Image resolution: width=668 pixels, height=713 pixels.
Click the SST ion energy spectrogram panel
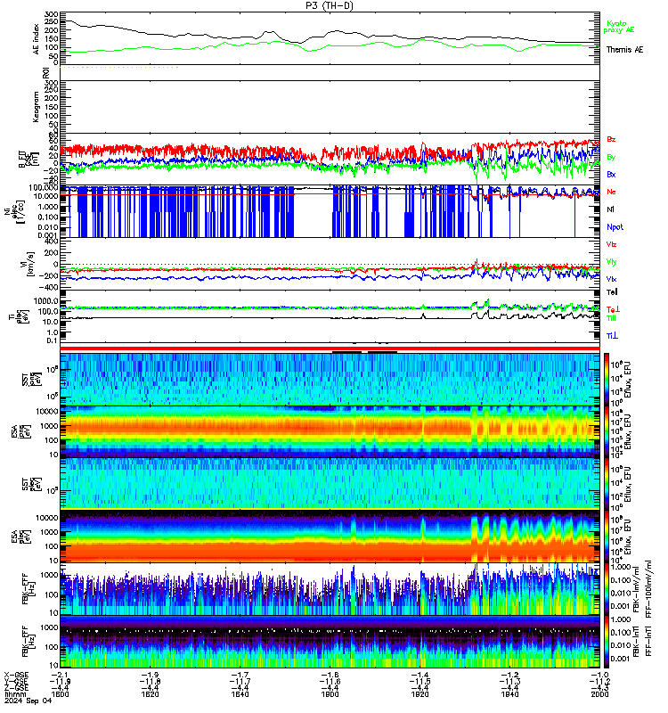330,380
